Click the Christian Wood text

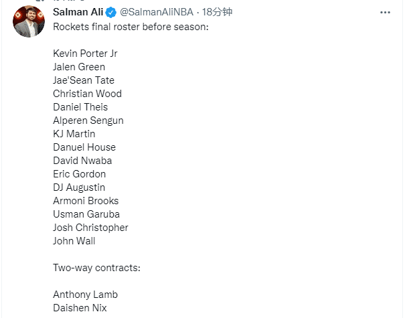pyautogui.click(x=87, y=93)
